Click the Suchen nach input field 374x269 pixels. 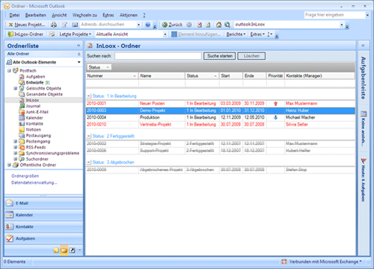tap(158, 56)
